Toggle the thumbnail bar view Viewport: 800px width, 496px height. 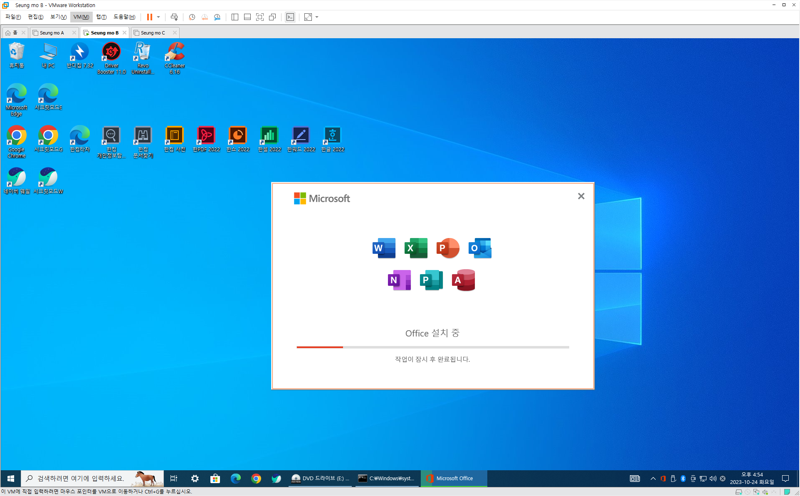(247, 17)
